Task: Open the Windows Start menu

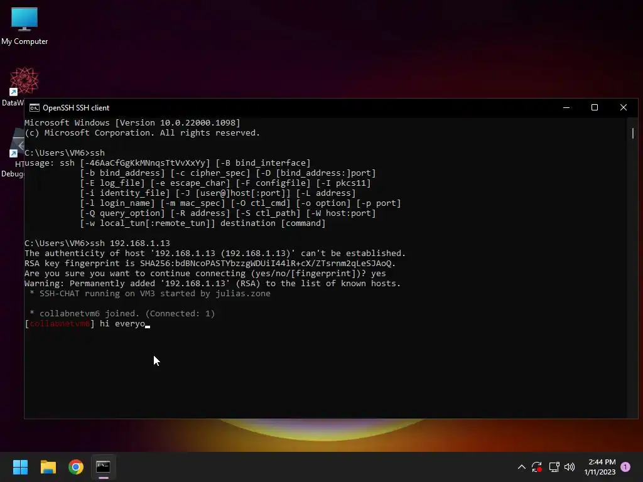Action: tap(20, 467)
